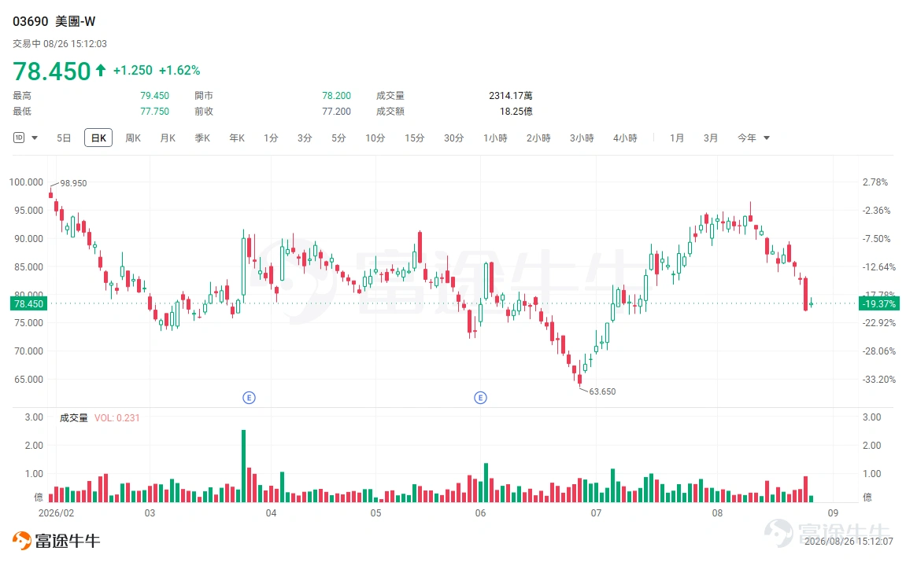Switch to the 1小時 interval
The image size is (906, 562).
pos(495,138)
